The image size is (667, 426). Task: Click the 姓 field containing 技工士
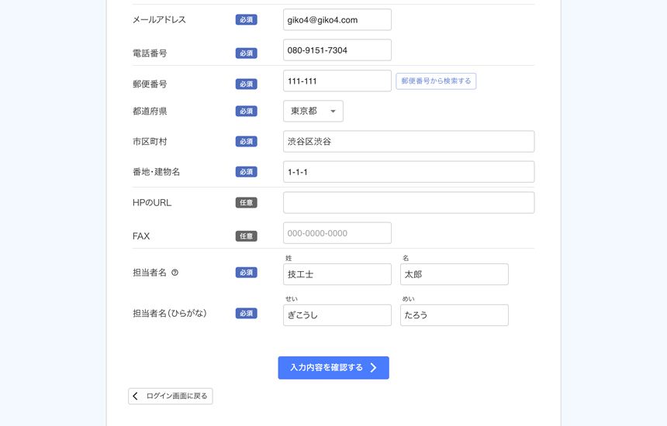click(337, 274)
